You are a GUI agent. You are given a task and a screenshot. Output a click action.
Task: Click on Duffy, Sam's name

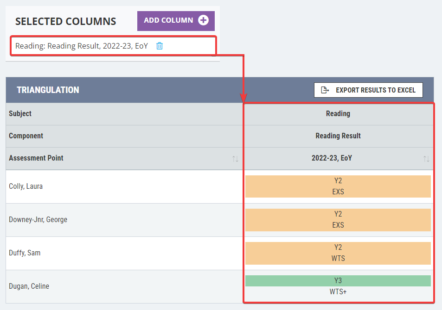pos(25,253)
